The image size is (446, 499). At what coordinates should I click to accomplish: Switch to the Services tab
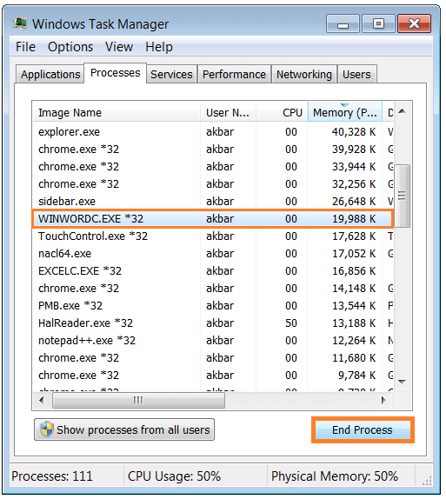(x=171, y=74)
